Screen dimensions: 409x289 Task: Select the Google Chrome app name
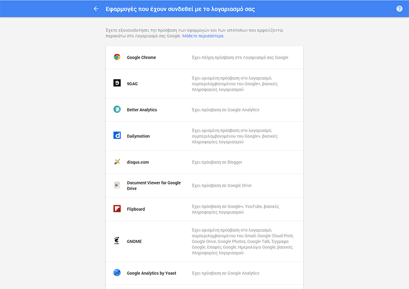click(142, 57)
